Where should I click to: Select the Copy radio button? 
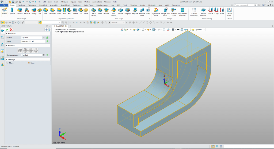tap(29, 63)
